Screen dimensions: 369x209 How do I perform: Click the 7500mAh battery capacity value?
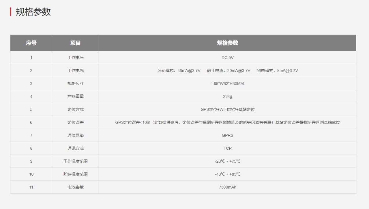coord(227,187)
